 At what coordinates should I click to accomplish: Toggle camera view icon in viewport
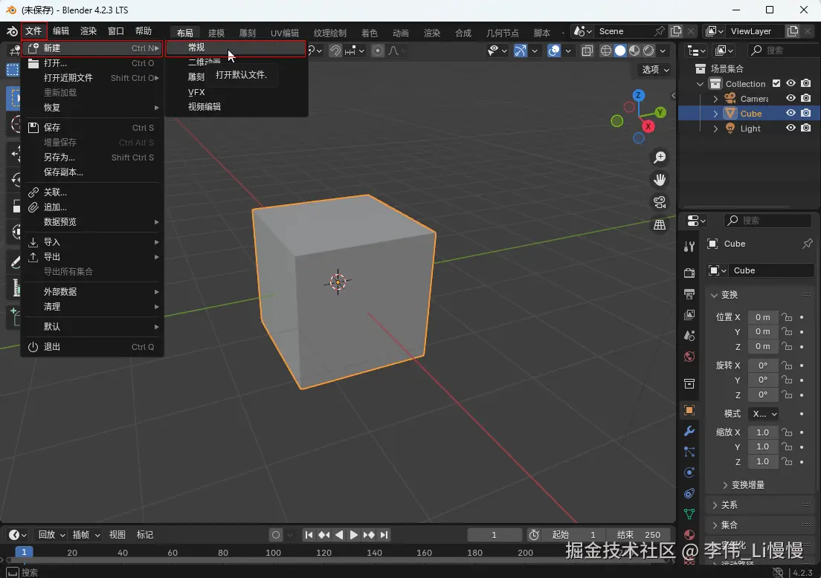[x=660, y=202]
